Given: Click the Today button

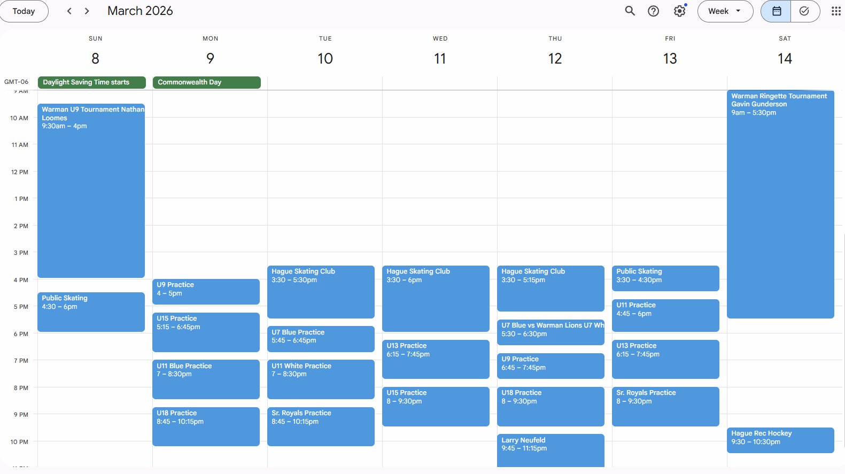Looking at the screenshot, I should [x=24, y=11].
